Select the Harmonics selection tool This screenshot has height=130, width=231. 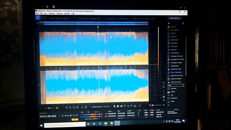tap(135, 106)
